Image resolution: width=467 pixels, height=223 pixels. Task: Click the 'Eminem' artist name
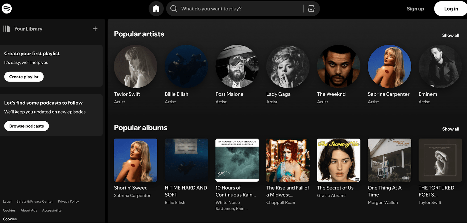[x=428, y=94]
